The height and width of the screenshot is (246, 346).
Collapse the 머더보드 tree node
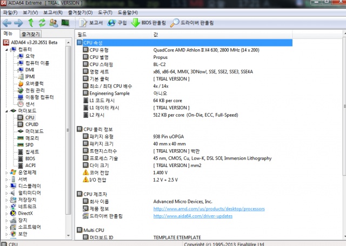(6, 111)
